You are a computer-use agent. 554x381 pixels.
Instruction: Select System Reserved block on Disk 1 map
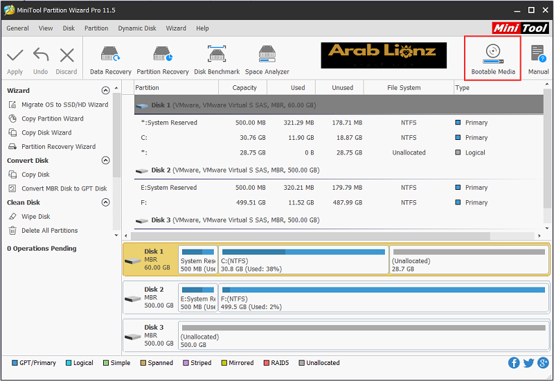(198, 260)
